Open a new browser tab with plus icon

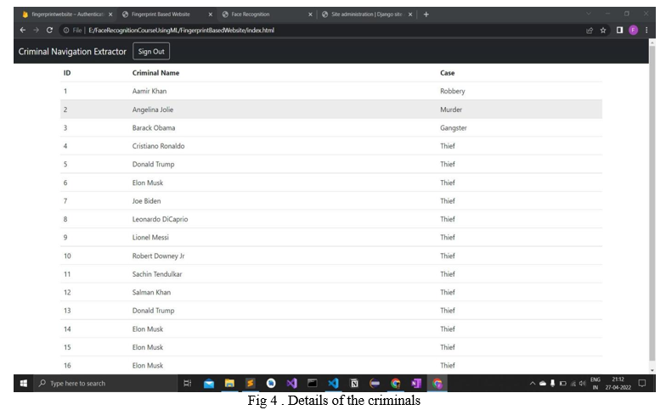point(426,14)
